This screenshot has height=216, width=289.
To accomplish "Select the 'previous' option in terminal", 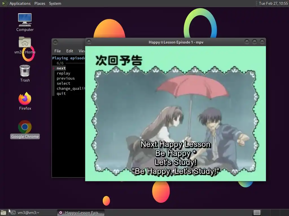I will click(65, 78).
